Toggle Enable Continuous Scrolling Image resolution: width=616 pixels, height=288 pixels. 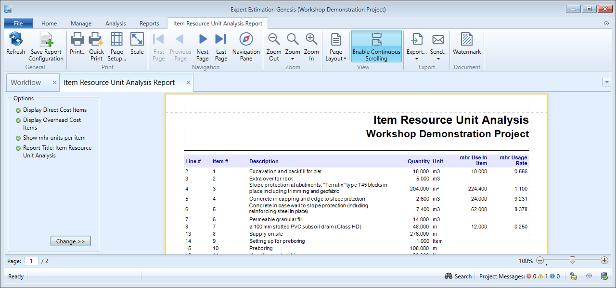[376, 46]
